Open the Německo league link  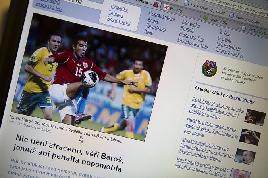(191, 23)
